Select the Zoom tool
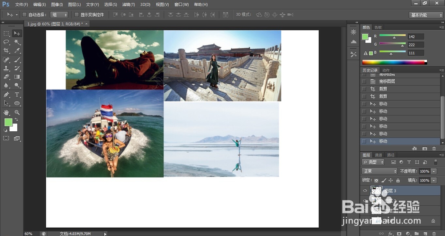Viewport: 445px width, 236px height. click(x=17, y=112)
